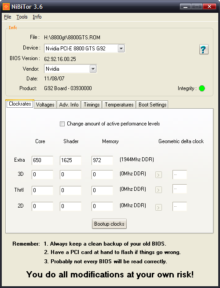
Task: Open the File menu
Action: click(x=7, y=17)
